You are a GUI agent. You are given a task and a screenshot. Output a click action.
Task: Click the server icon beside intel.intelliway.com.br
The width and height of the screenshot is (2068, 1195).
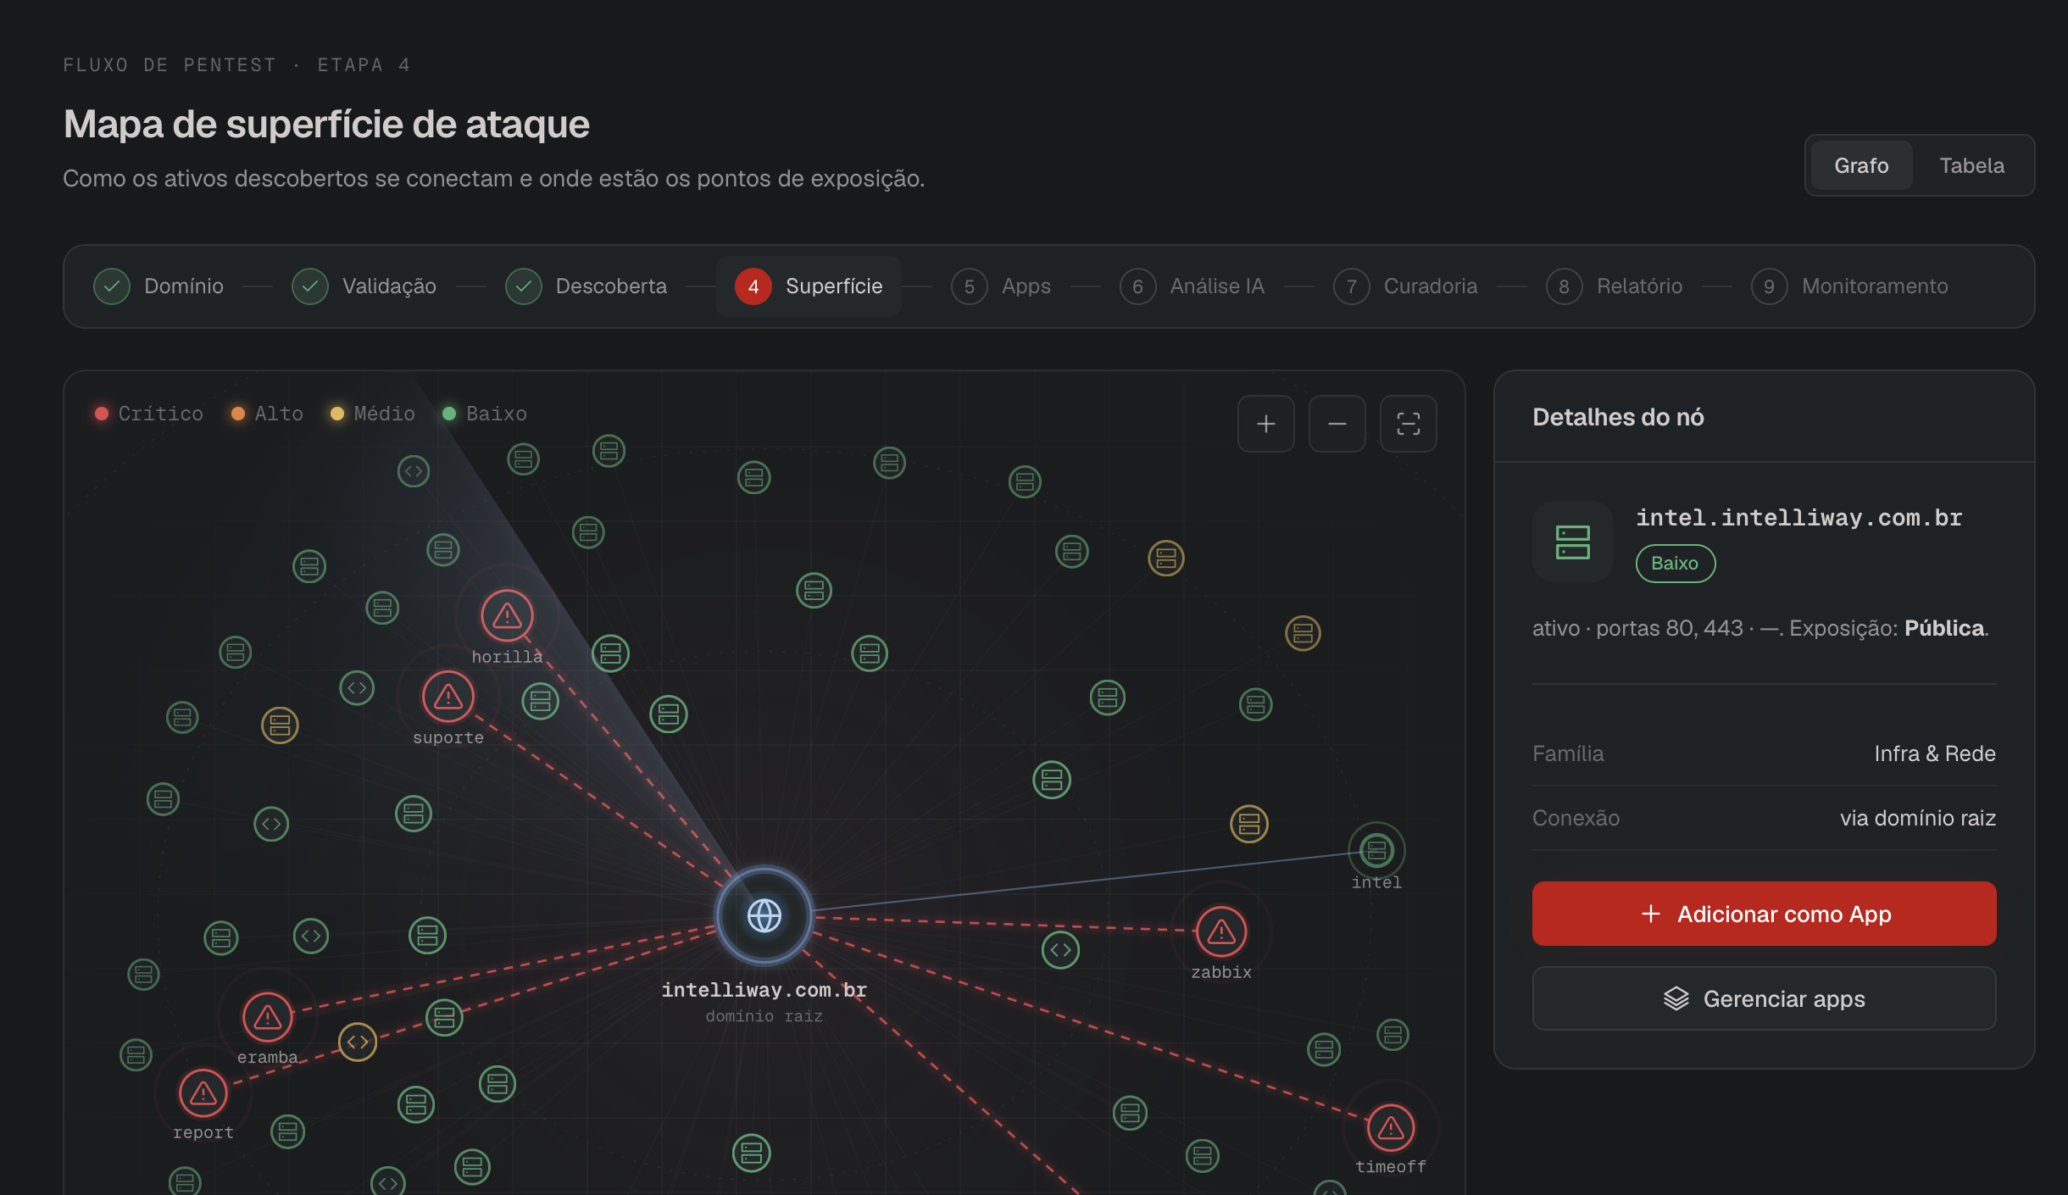tap(1573, 542)
